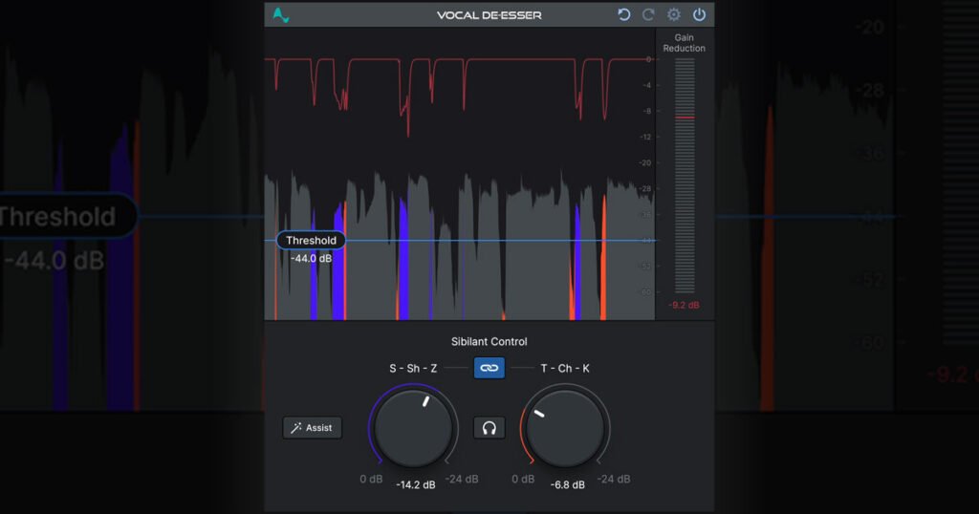Click the Gain Reduction meter
The height and width of the screenshot is (514, 979).
tap(685, 175)
